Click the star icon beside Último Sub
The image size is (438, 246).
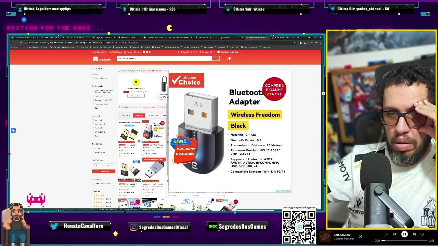(x=228, y=9)
